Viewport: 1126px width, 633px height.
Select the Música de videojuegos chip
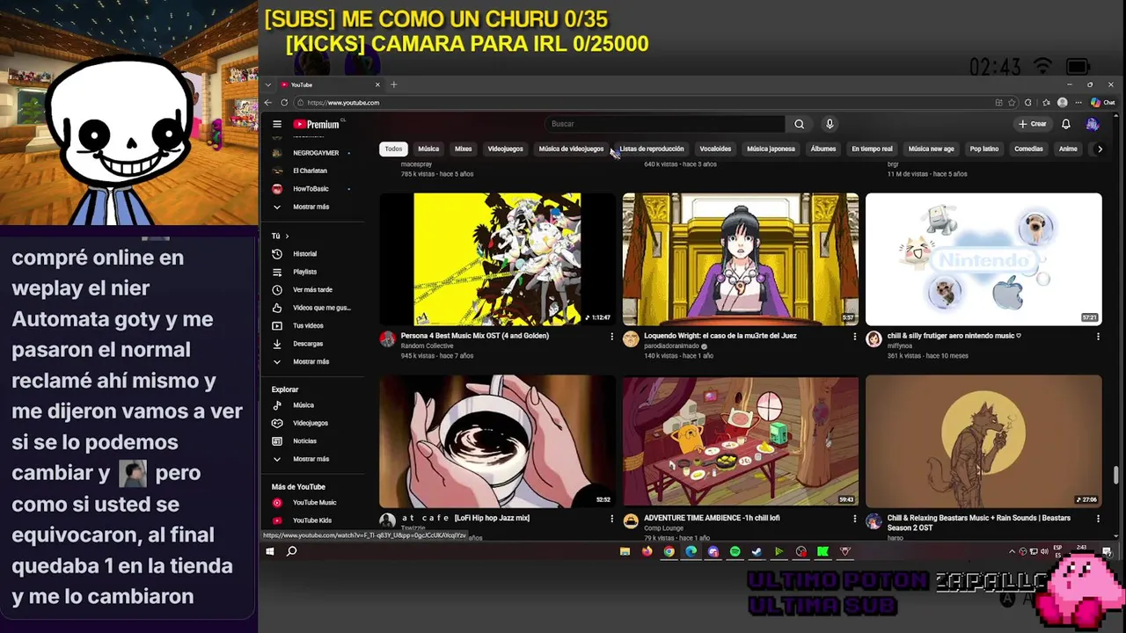[571, 149]
